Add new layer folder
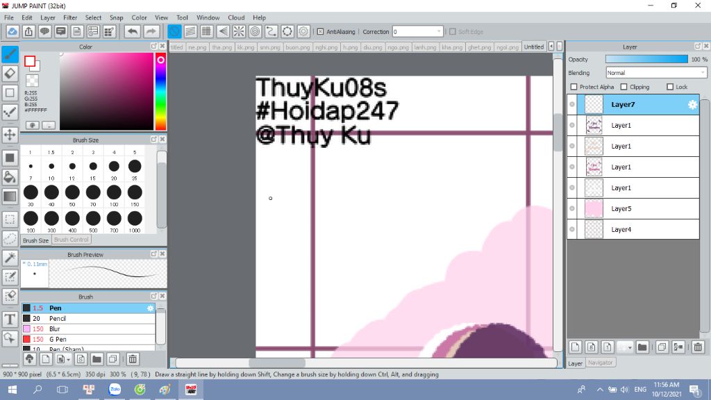 point(642,347)
